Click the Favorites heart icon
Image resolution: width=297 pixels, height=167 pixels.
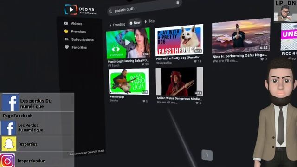67,47
